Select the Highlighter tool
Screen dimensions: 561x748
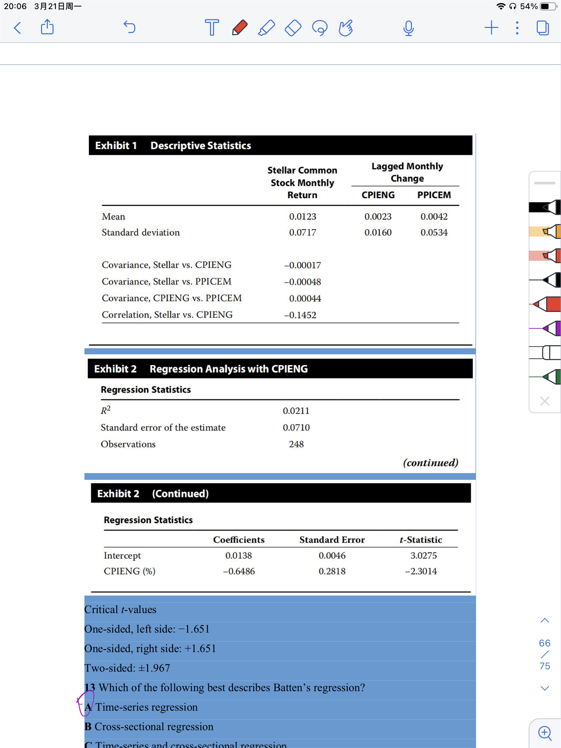pyautogui.click(x=266, y=27)
